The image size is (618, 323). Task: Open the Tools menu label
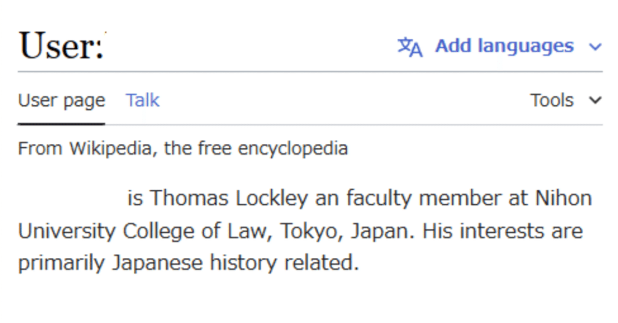coord(552,100)
